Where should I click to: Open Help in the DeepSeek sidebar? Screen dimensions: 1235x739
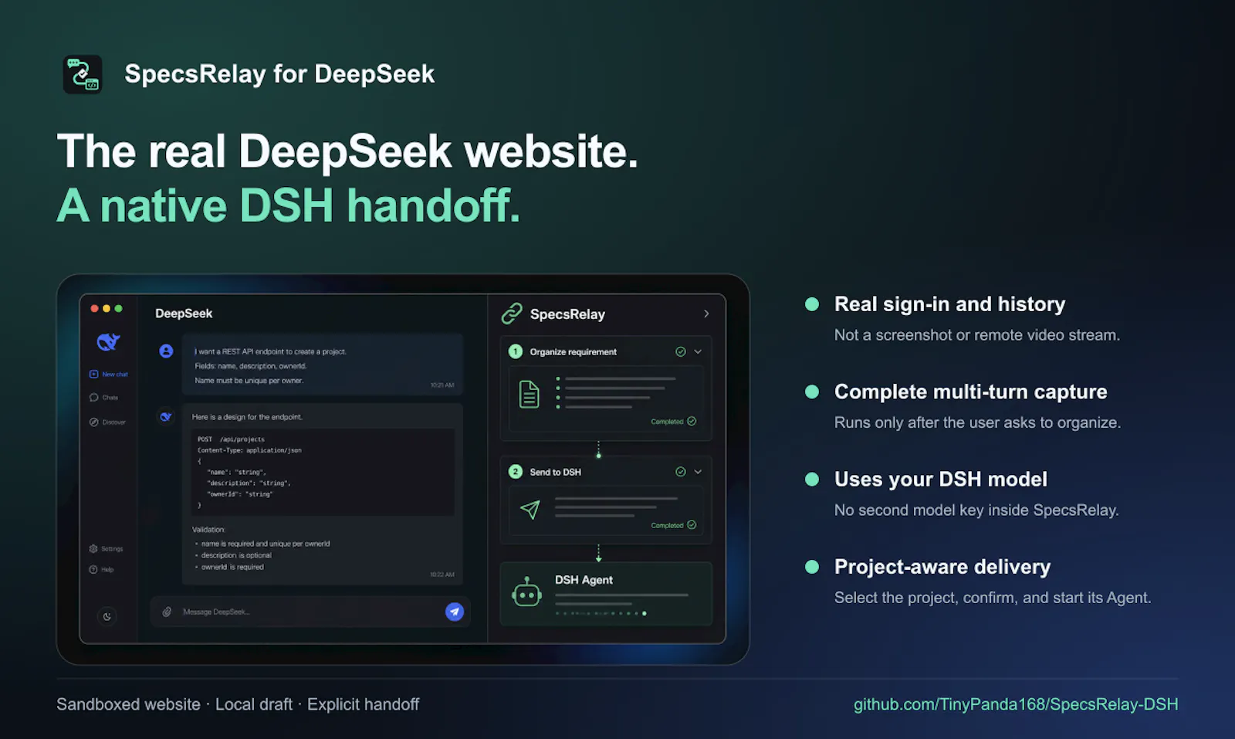(x=101, y=570)
